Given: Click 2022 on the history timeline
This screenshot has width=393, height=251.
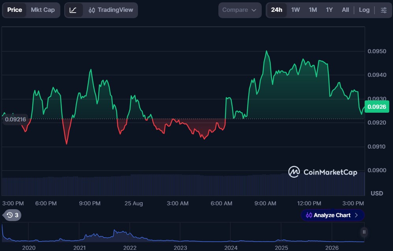Looking at the screenshot, I should tap(130, 248).
